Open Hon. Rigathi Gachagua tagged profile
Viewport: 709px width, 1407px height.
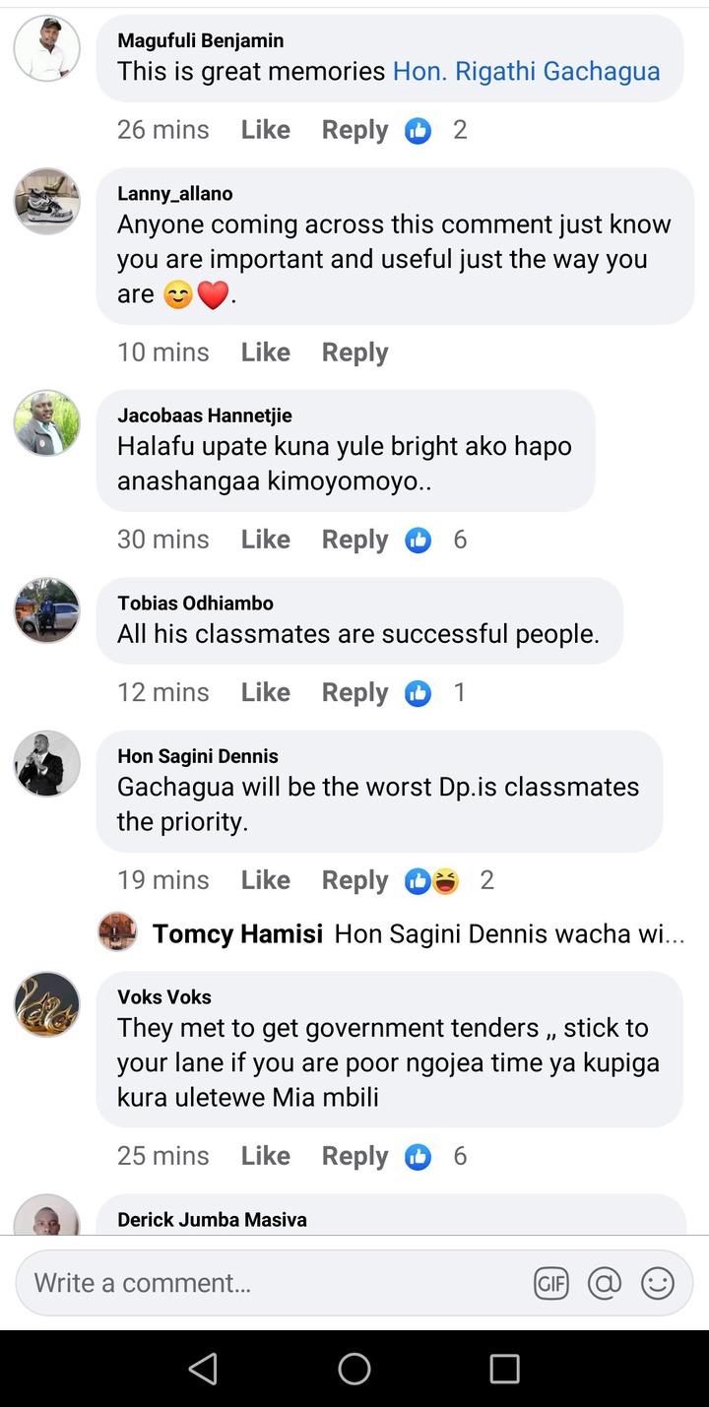click(x=527, y=71)
